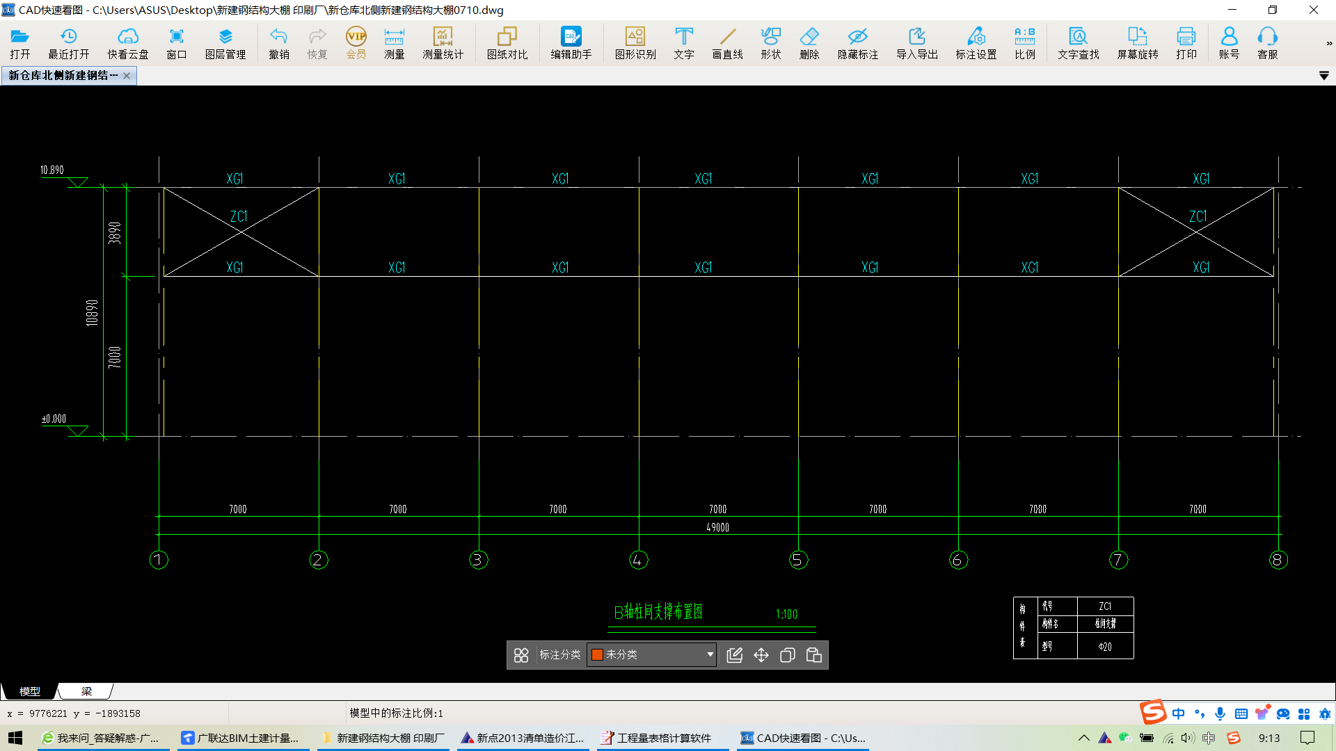Click the move annotation arrows icon
This screenshot has height=751, width=1336.
(x=761, y=655)
